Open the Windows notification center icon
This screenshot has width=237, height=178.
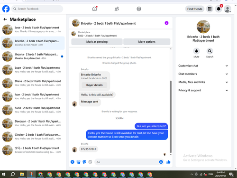tap(231, 174)
